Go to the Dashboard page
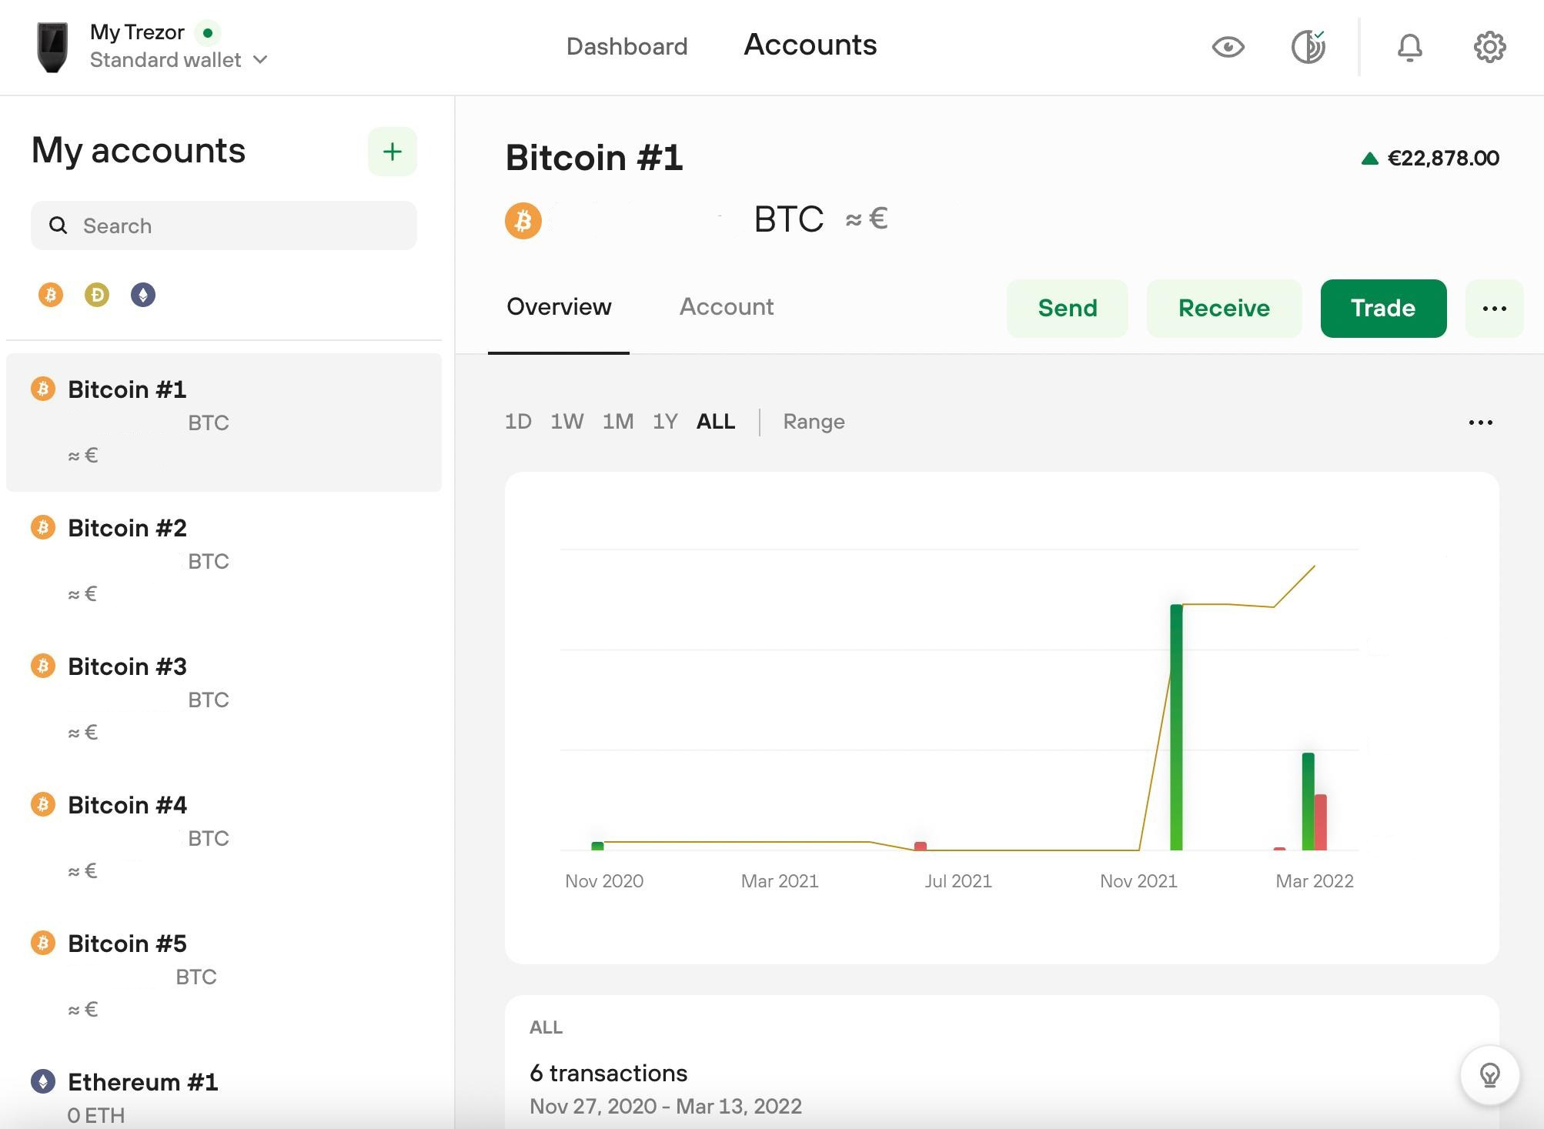 coord(627,46)
